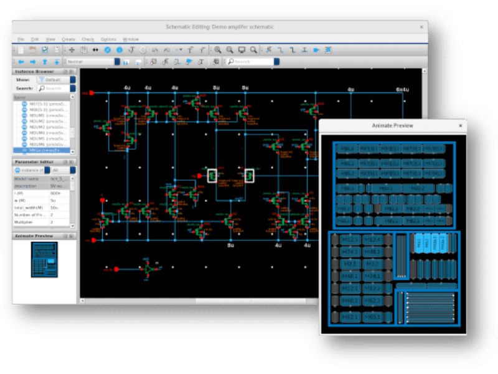Image resolution: width=498 pixels, height=374 pixels.
Task: Open the Create menu
Action: click(x=68, y=39)
